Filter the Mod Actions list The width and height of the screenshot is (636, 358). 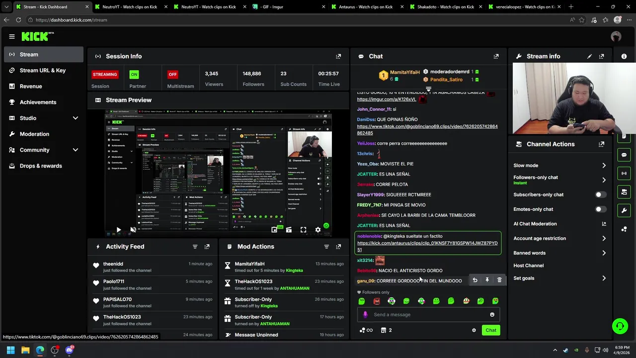point(326,247)
